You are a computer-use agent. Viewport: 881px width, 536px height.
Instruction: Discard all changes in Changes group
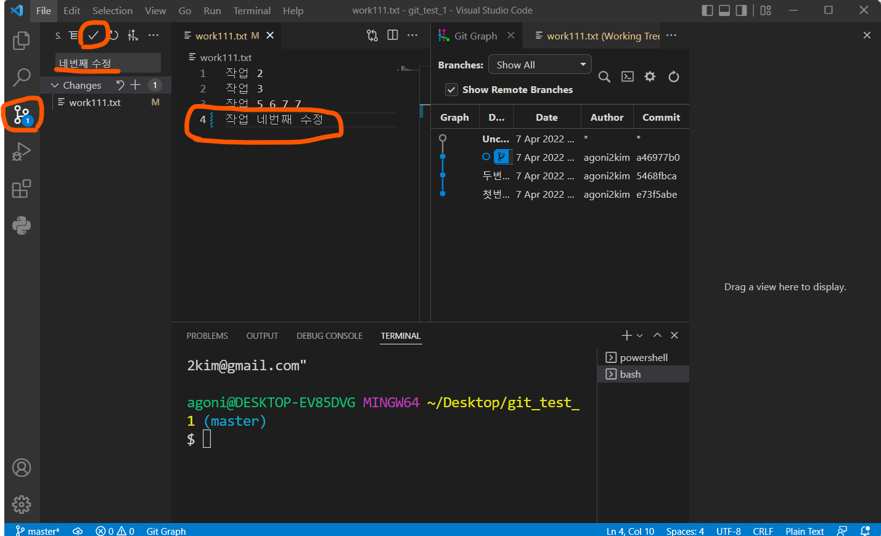pyautogui.click(x=120, y=85)
